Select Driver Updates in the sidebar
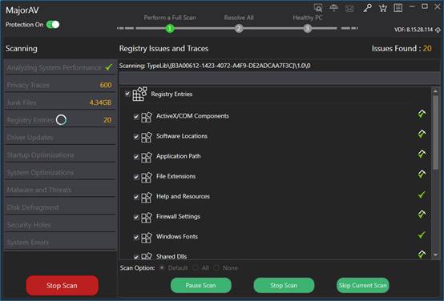This screenshot has height=301, width=444. [x=60, y=138]
